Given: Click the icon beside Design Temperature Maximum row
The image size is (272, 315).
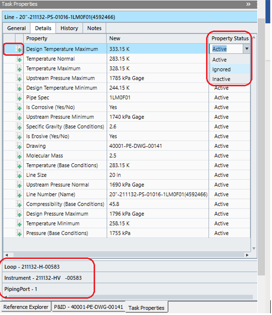Looking at the screenshot, I should 19,49.
